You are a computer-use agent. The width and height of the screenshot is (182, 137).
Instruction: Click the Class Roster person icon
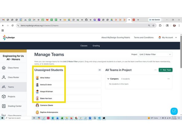[4, 77]
